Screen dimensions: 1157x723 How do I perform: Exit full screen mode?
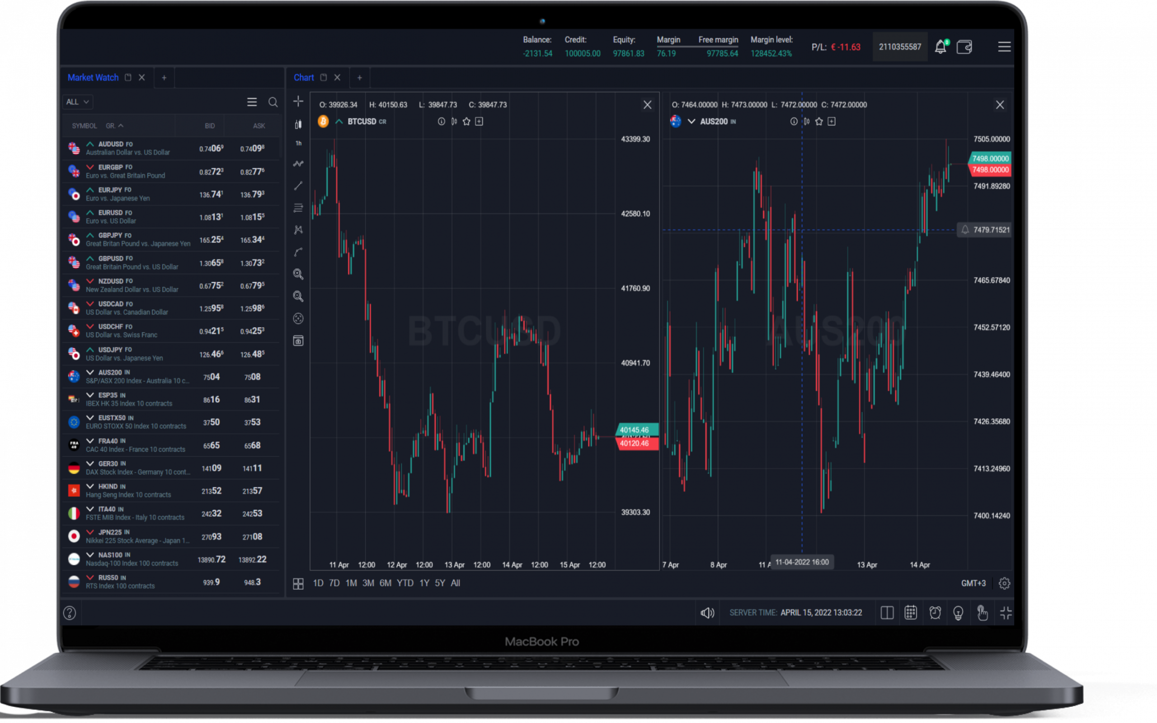coord(1005,613)
